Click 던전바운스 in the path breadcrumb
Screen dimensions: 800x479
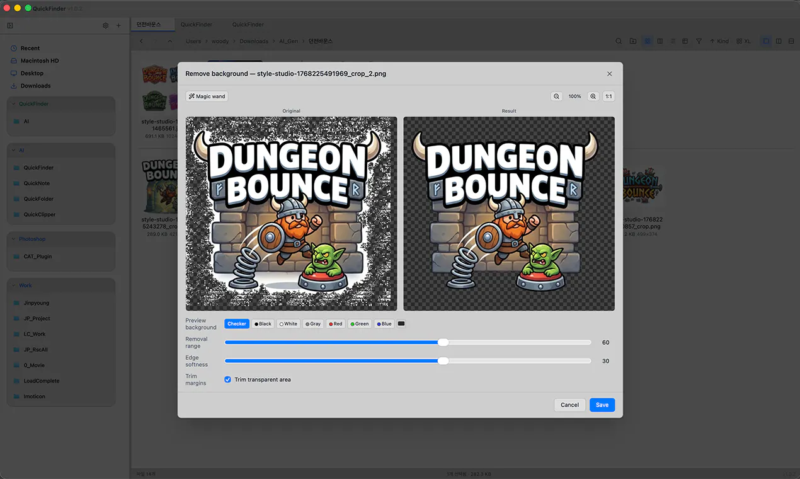coord(320,42)
